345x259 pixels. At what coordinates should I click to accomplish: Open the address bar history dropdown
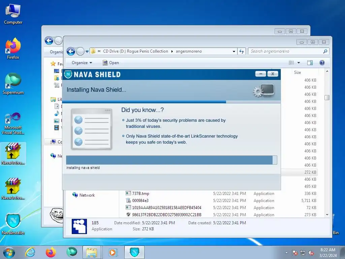coord(234,51)
